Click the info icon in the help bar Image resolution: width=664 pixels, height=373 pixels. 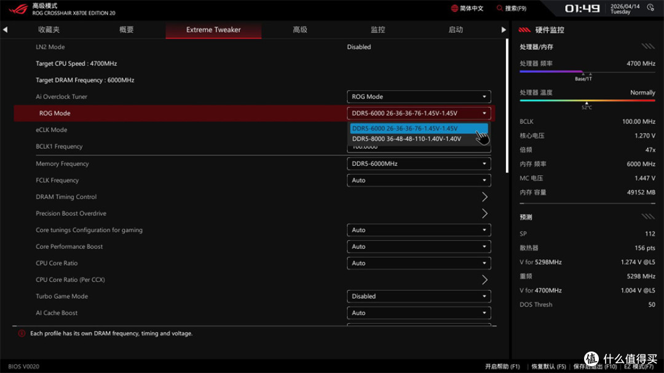[x=22, y=334]
